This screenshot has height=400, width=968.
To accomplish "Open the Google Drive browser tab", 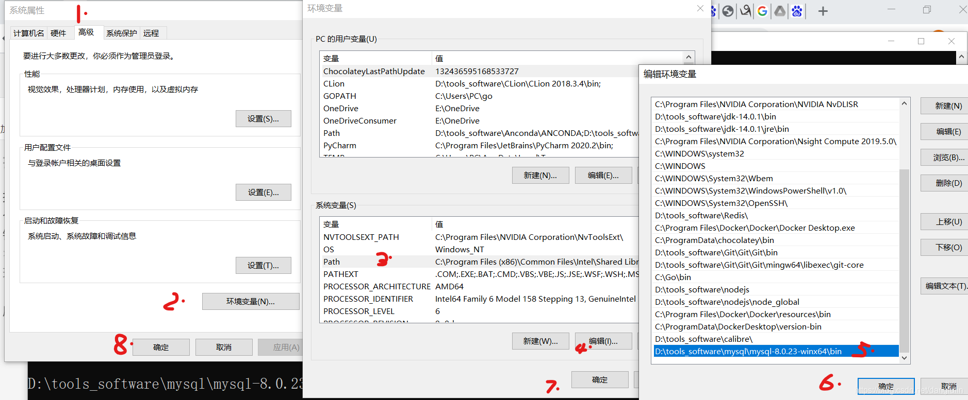I will [780, 11].
